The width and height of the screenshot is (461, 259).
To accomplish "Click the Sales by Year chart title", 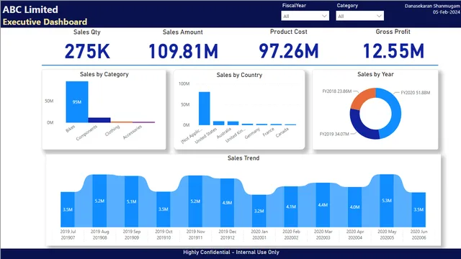I will point(375,74).
